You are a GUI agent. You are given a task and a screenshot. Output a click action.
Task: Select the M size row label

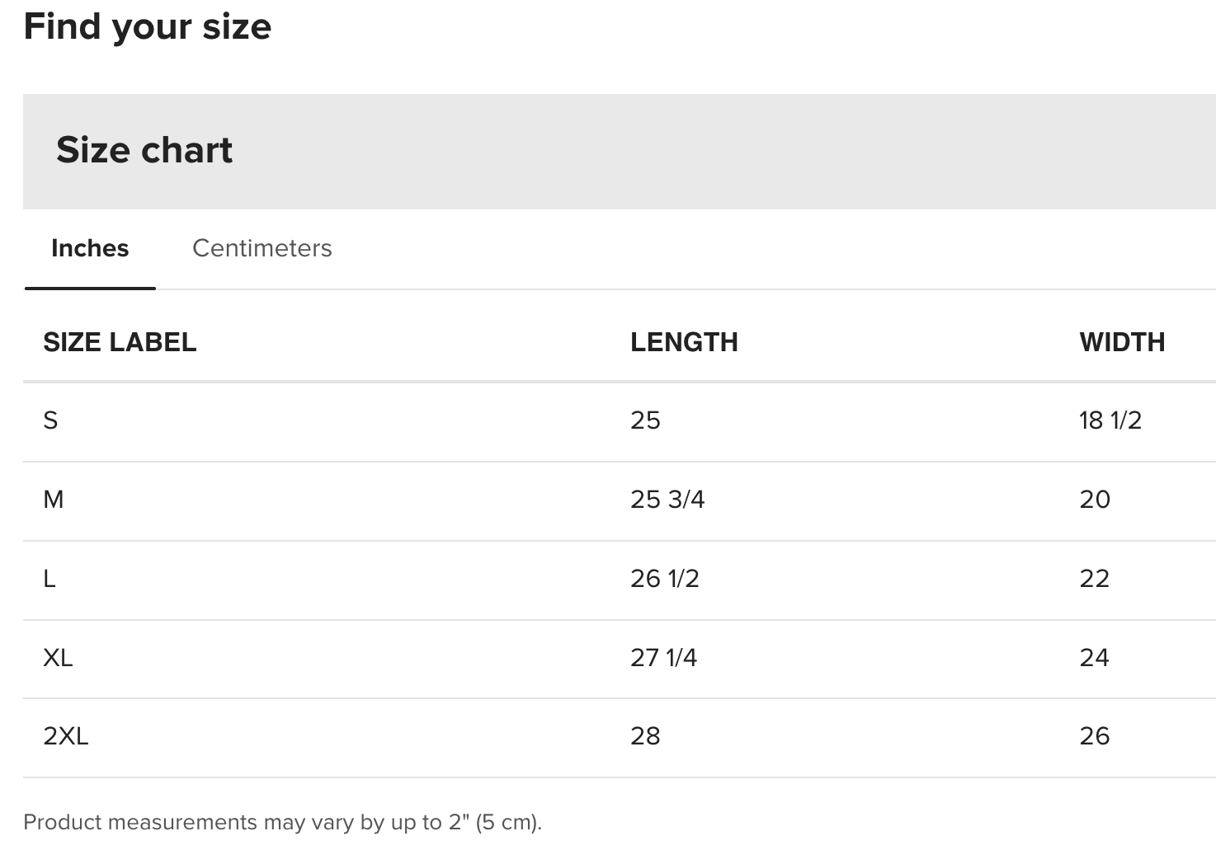pyautogui.click(x=53, y=500)
